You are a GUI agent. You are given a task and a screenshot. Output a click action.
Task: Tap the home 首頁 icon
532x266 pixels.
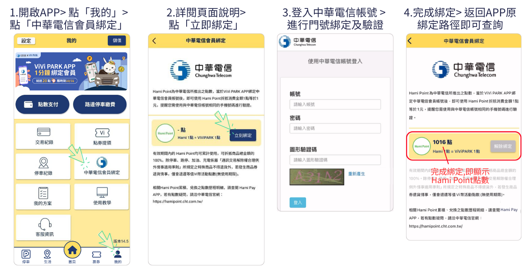pos(72,251)
